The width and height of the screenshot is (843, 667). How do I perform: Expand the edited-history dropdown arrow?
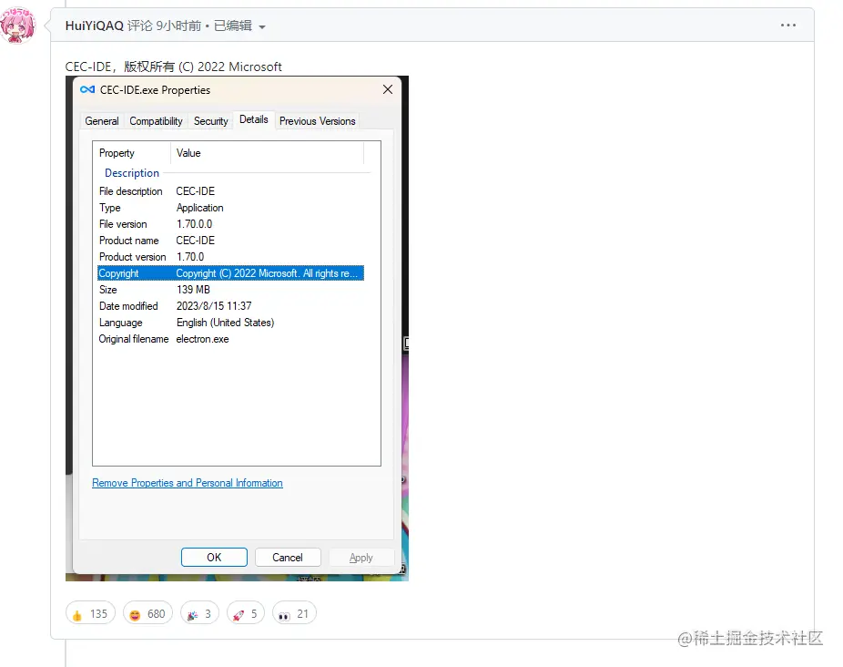262,27
